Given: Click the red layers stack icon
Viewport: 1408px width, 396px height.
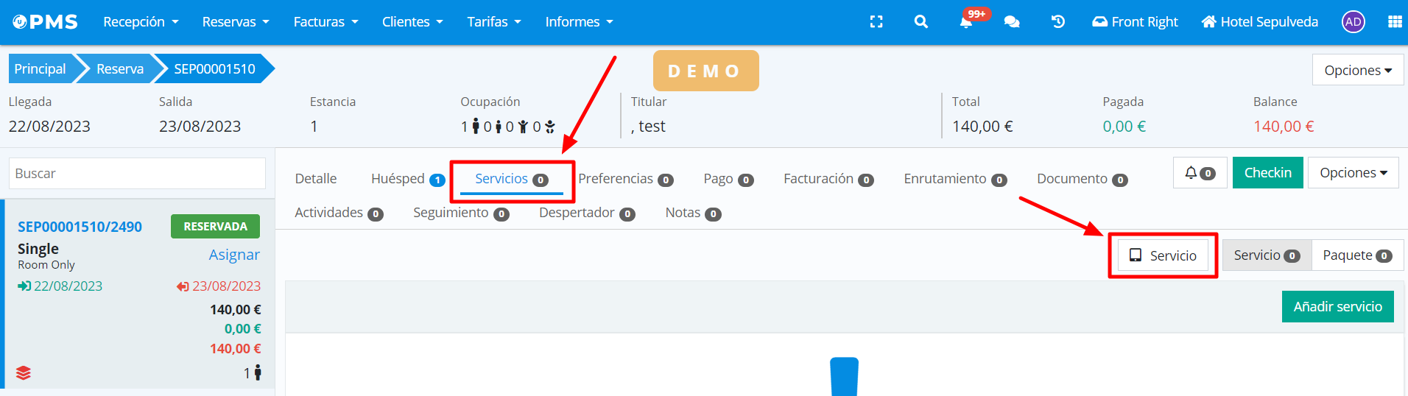Looking at the screenshot, I should 24,373.
